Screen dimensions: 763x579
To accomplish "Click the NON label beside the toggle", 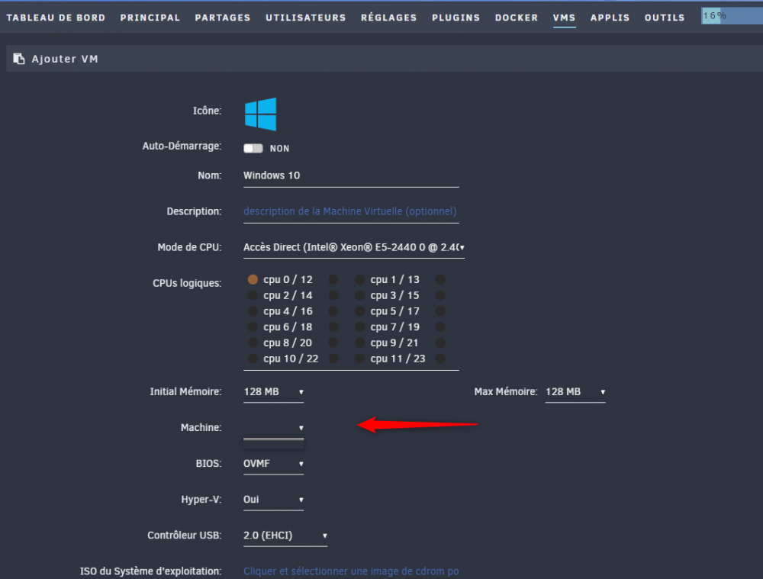I will pyautogui.click(x=280, y=149).
